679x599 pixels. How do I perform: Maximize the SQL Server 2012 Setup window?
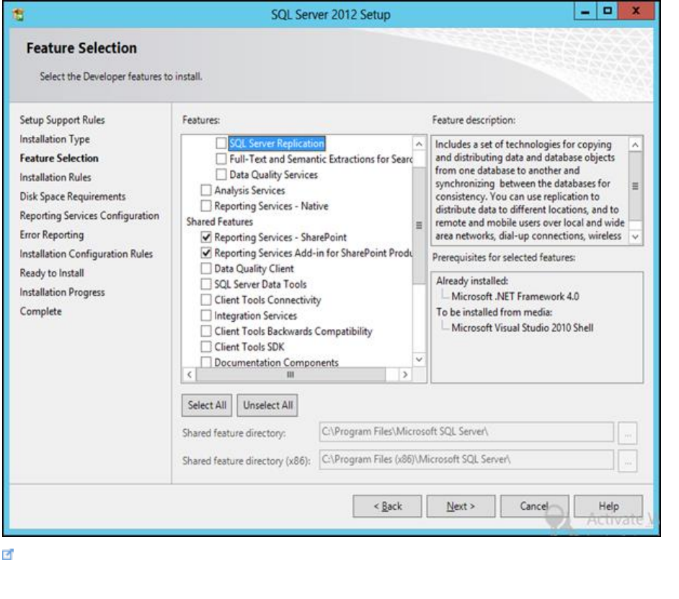(608, 12)
